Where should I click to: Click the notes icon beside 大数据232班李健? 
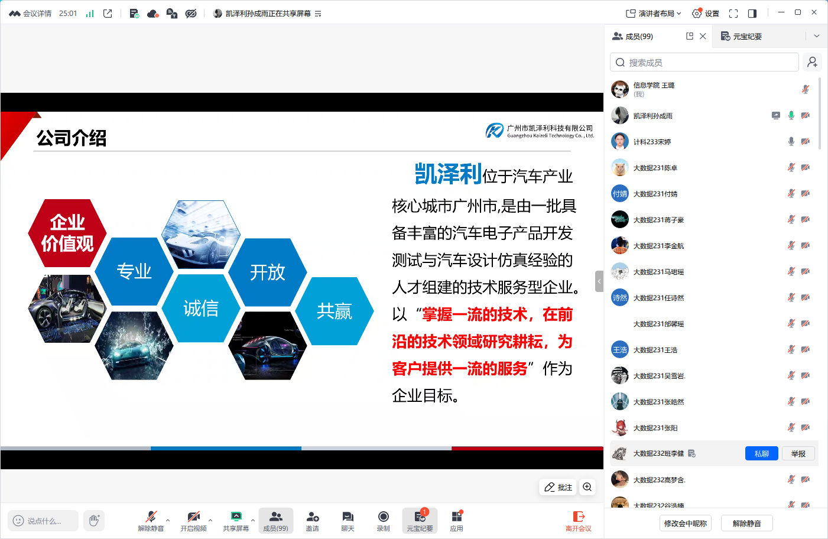click(x=691, y=453)
